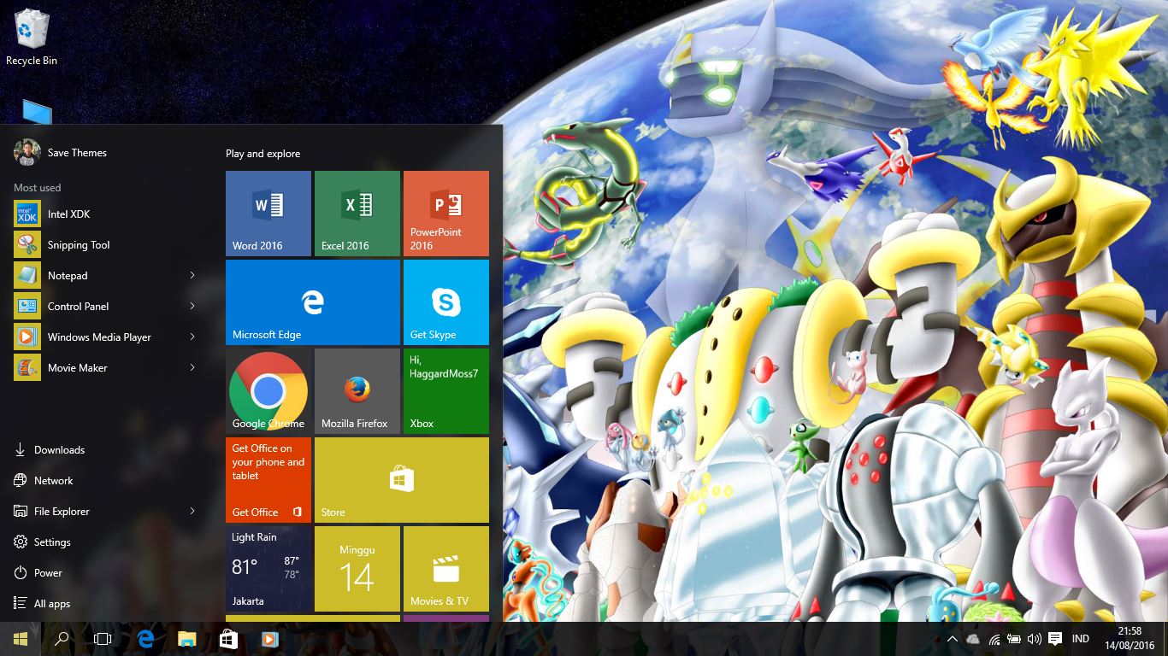Expand the File Explorer arrow in Start
The width and height of the screenshot is (1168, 656).
coord(192,511)
